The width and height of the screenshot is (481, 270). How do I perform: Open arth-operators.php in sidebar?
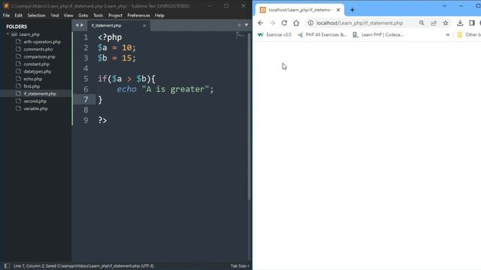42,42
